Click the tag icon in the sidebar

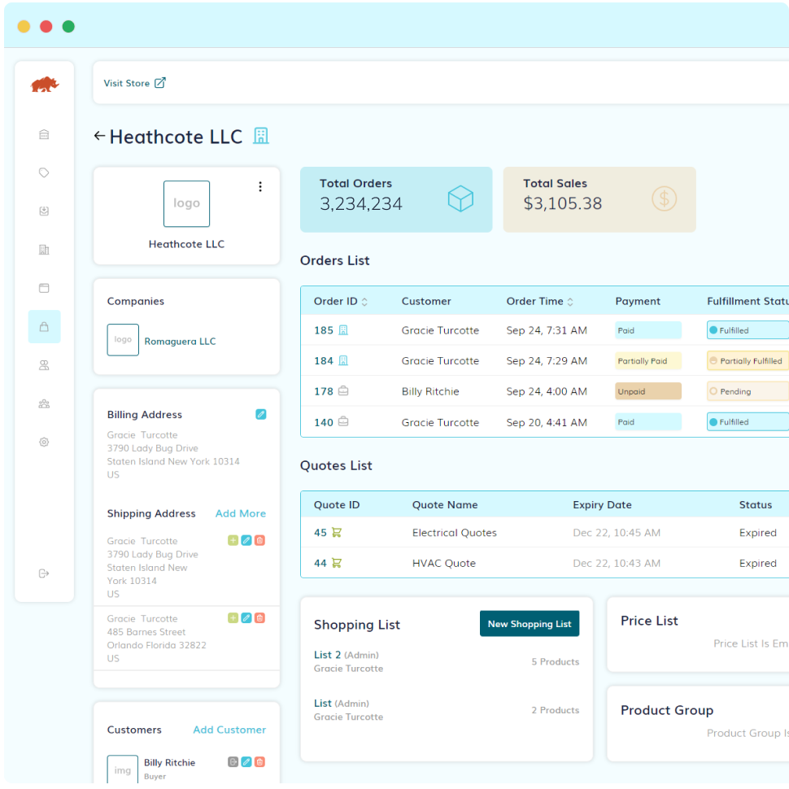pos(44,172)
